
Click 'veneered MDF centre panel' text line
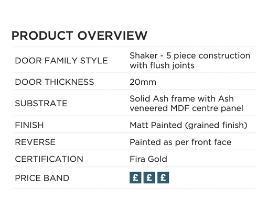(186, 108)
